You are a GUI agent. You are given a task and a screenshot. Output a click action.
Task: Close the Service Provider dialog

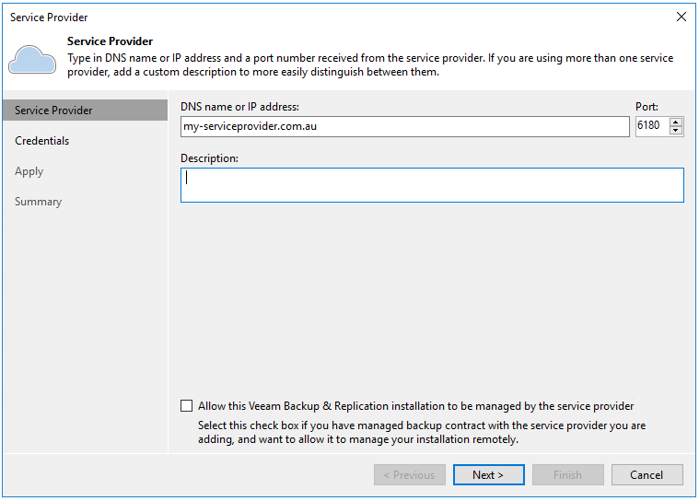(x=681, y=17)
